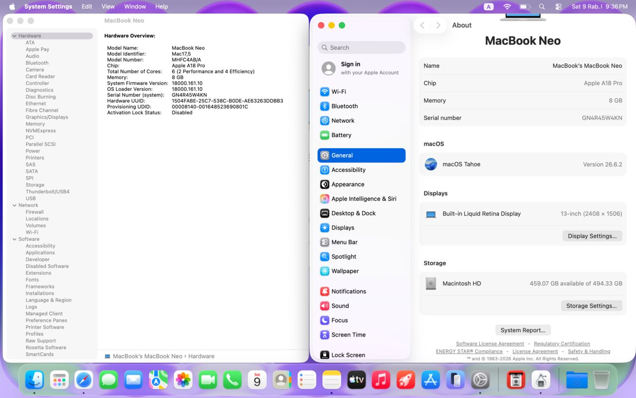Open Menu Bar settings

click(x=361, y=241)
